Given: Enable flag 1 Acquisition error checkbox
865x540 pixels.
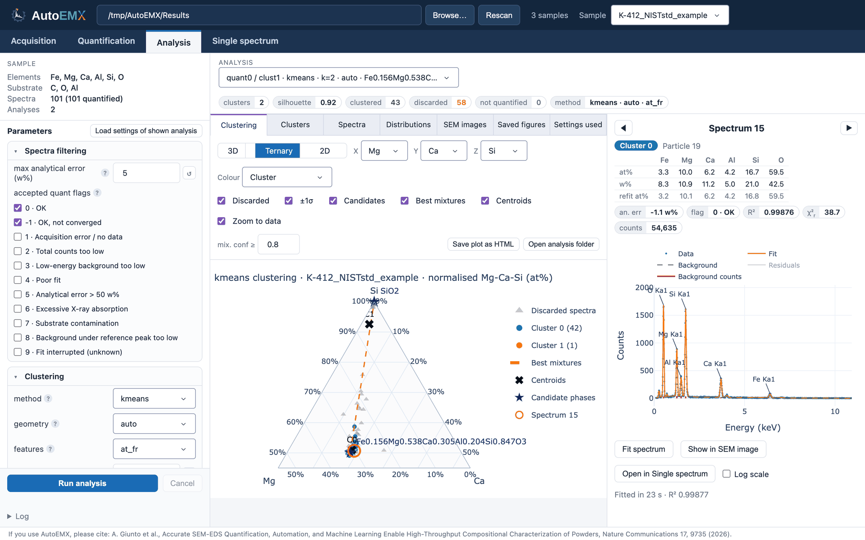Looking at the screenshot, I should (18, 237).
